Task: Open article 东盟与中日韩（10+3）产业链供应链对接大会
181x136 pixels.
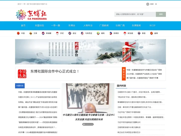Action: (38, 97)
